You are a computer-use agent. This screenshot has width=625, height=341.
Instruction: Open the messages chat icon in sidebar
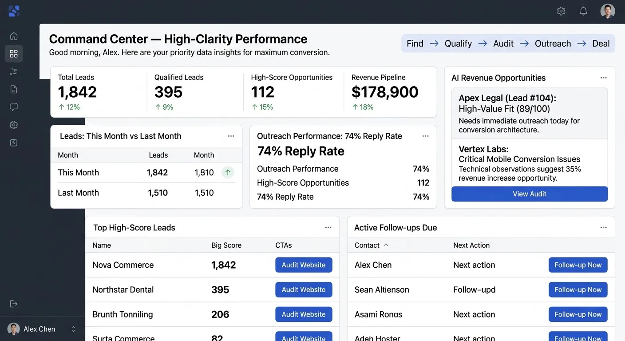click(14, 107)
